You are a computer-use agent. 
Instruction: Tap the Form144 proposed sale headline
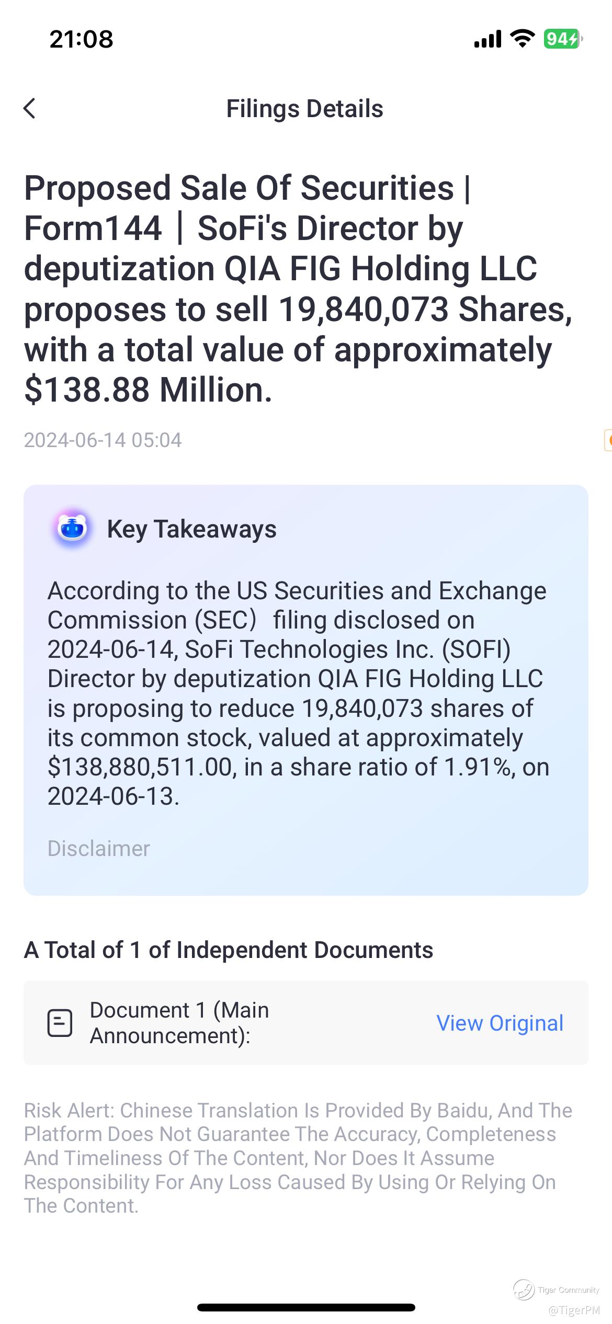click(298, 289)
